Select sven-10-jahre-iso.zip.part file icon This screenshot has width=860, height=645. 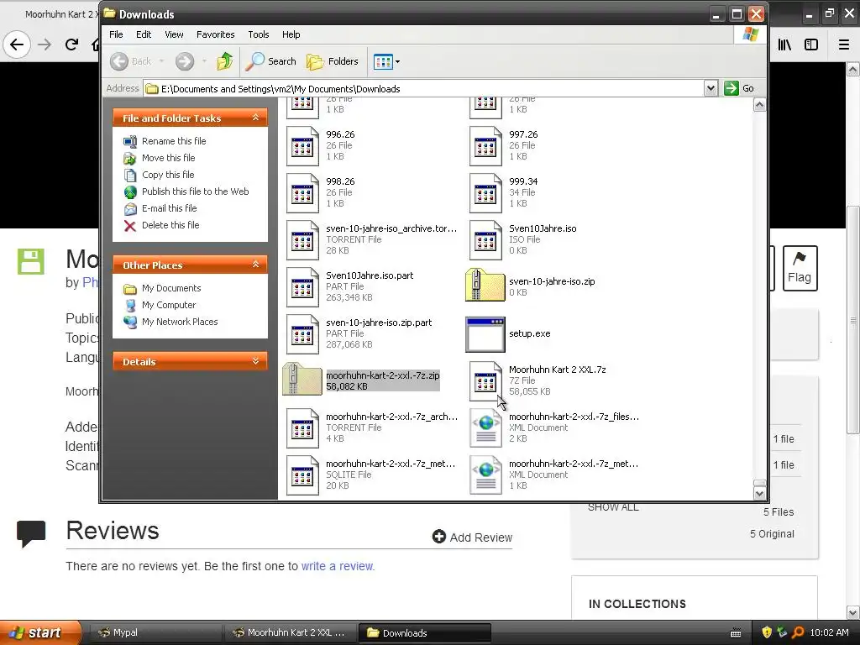(x=302, y=334)
